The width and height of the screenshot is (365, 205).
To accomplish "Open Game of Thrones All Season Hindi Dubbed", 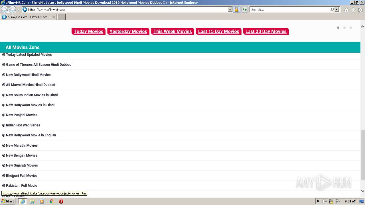I will coord(37,65).
